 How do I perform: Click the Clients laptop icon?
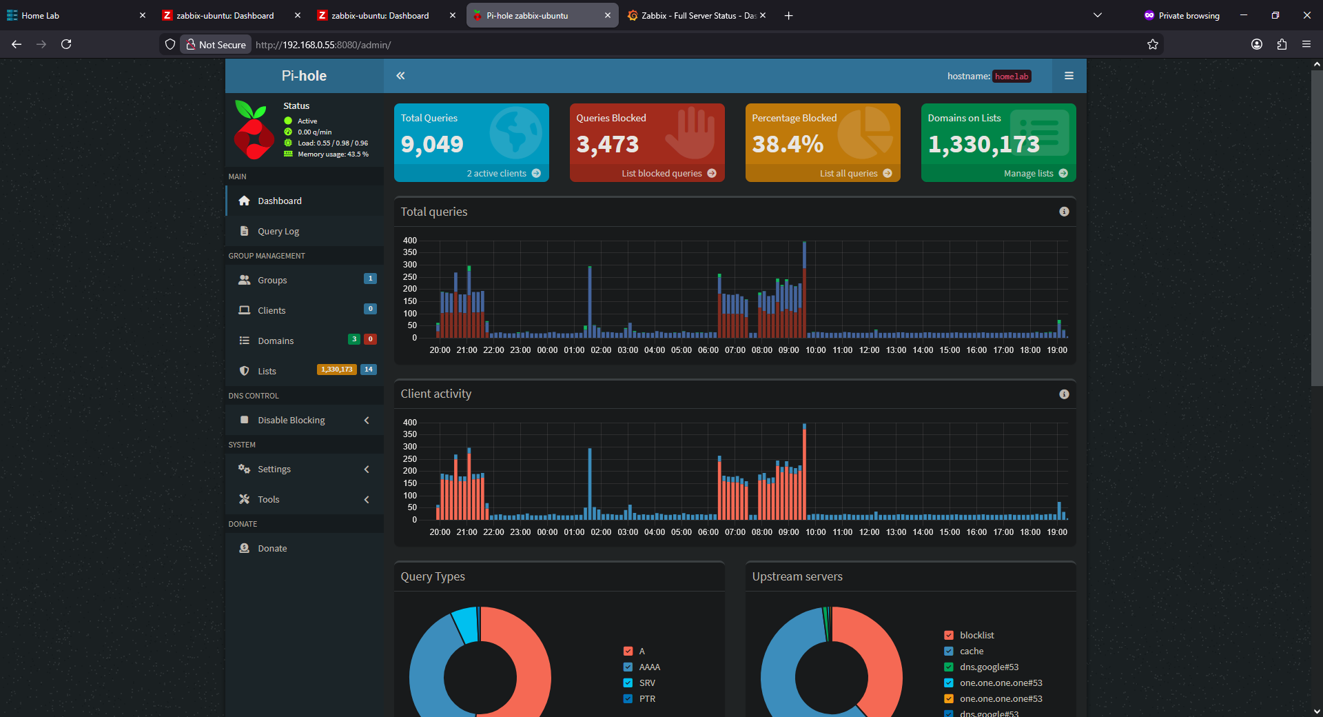tap(244, 310)
